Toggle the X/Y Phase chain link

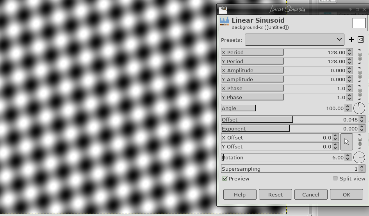[x=360, y=93]
